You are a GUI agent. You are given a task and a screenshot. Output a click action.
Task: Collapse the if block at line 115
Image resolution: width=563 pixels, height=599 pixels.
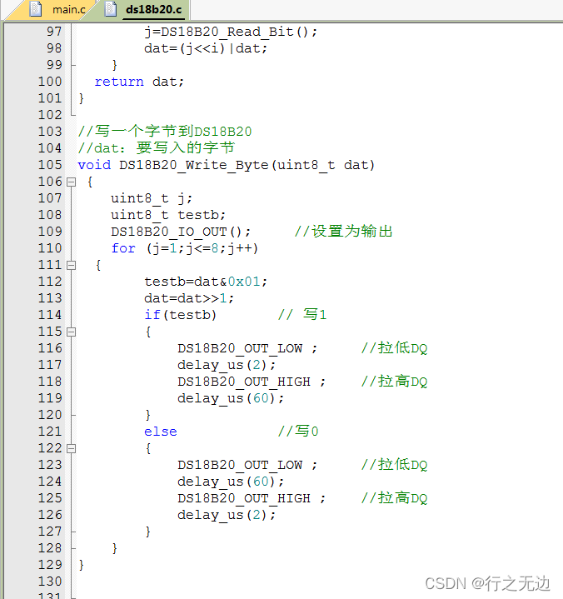pyautogui.click(x=71, y=332)
